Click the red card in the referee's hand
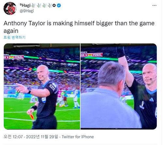The image size is (163, 145). click(32, 116)
